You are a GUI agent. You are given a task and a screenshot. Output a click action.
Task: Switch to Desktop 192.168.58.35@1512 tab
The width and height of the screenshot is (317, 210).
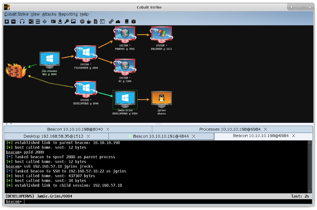[57, 136]
